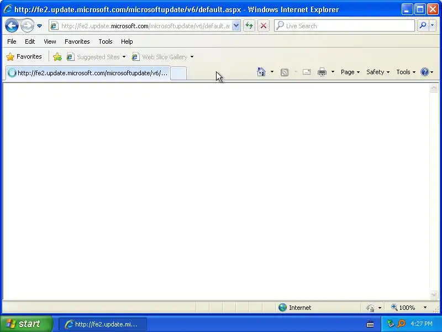Screen dimensions: 442x332
Task: Click the Read Mail envelope icon
Action: pos(307,72)
